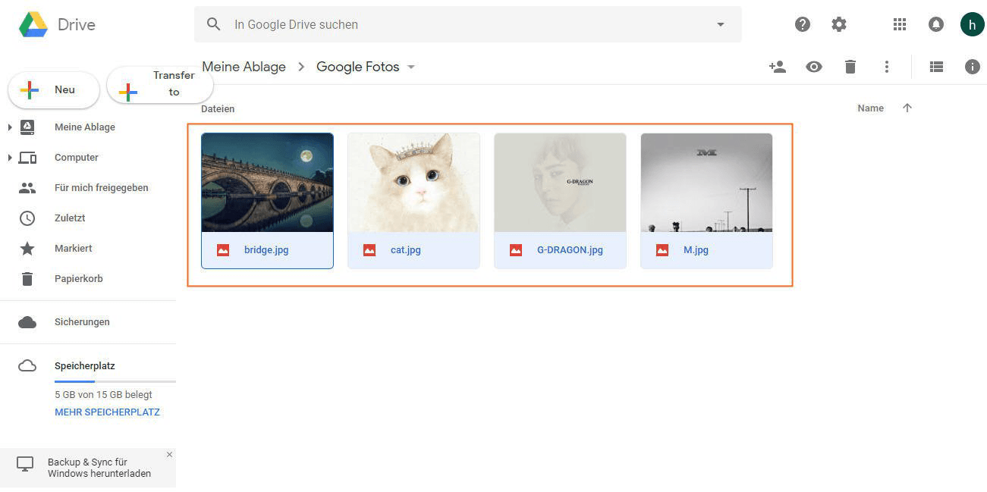The image size is (987, 492).
Task: Open Papierkorb in the sidebar
Action: (x=78, y=279)
